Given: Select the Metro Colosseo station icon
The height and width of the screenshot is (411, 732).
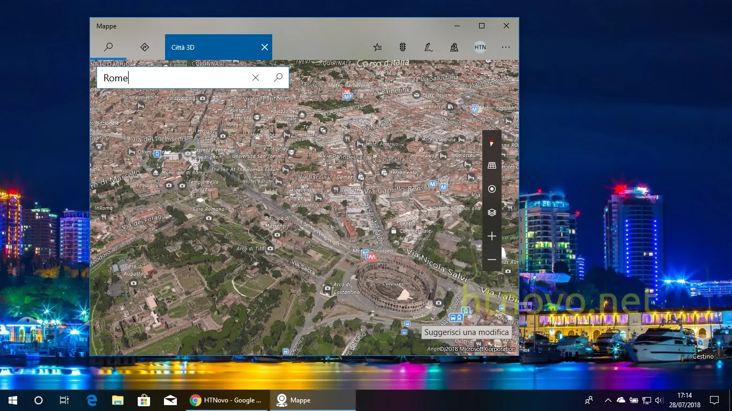Looking at the screenshot, I should (x=371, y=257).
